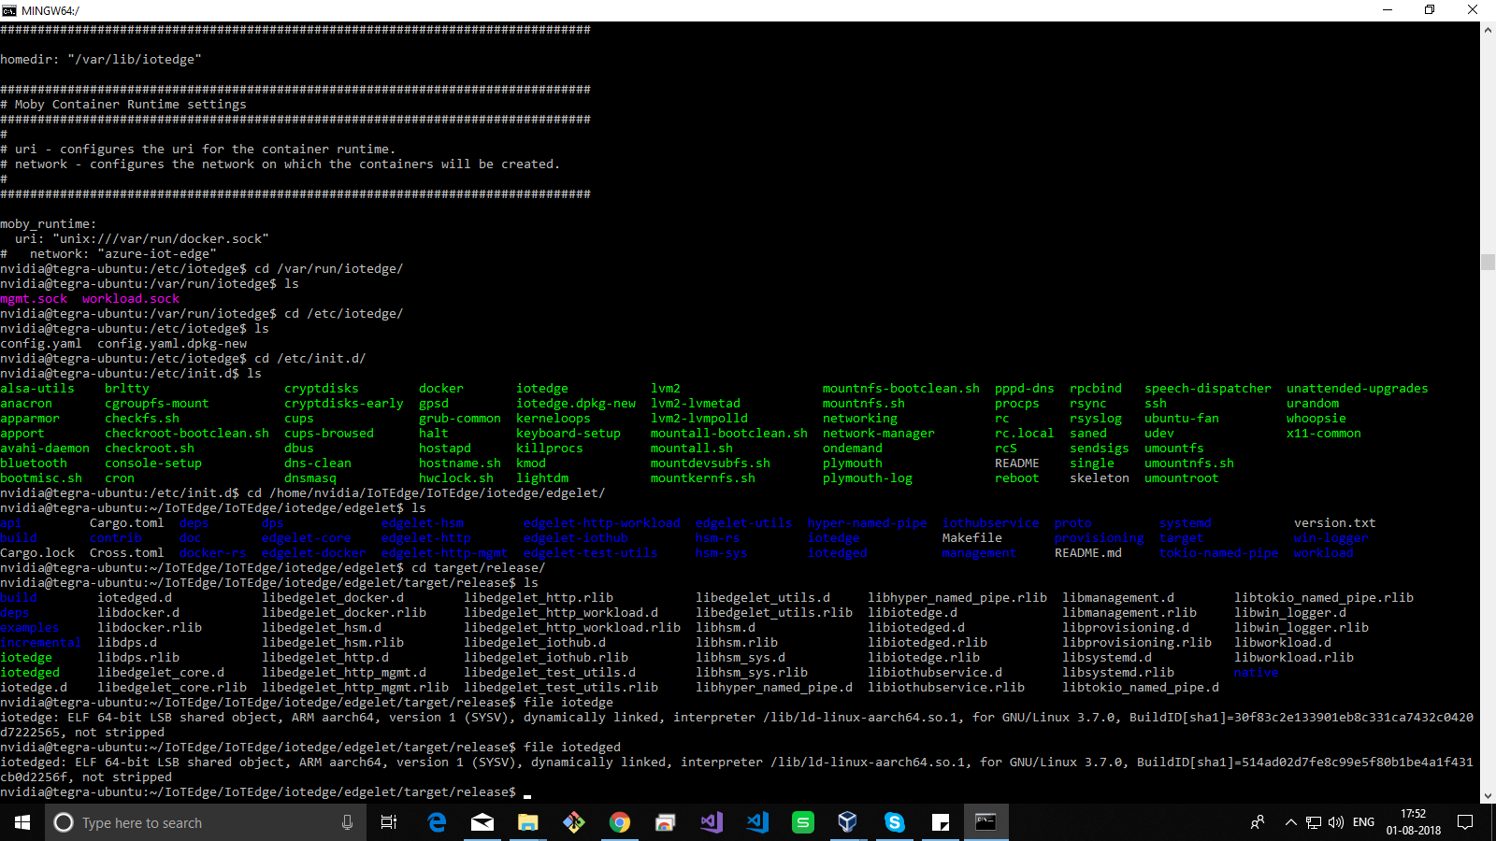Toggle mute via the speaker icon

(1336, 822)
